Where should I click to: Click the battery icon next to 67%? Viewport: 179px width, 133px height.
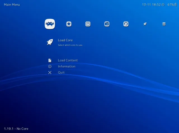point(176,5)
